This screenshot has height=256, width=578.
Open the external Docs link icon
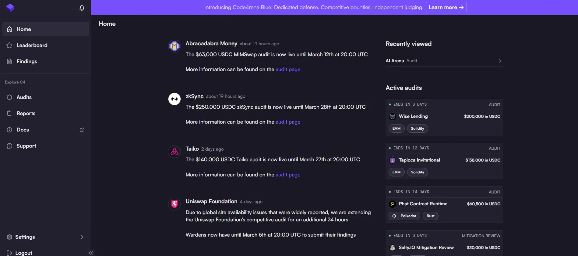82,130
